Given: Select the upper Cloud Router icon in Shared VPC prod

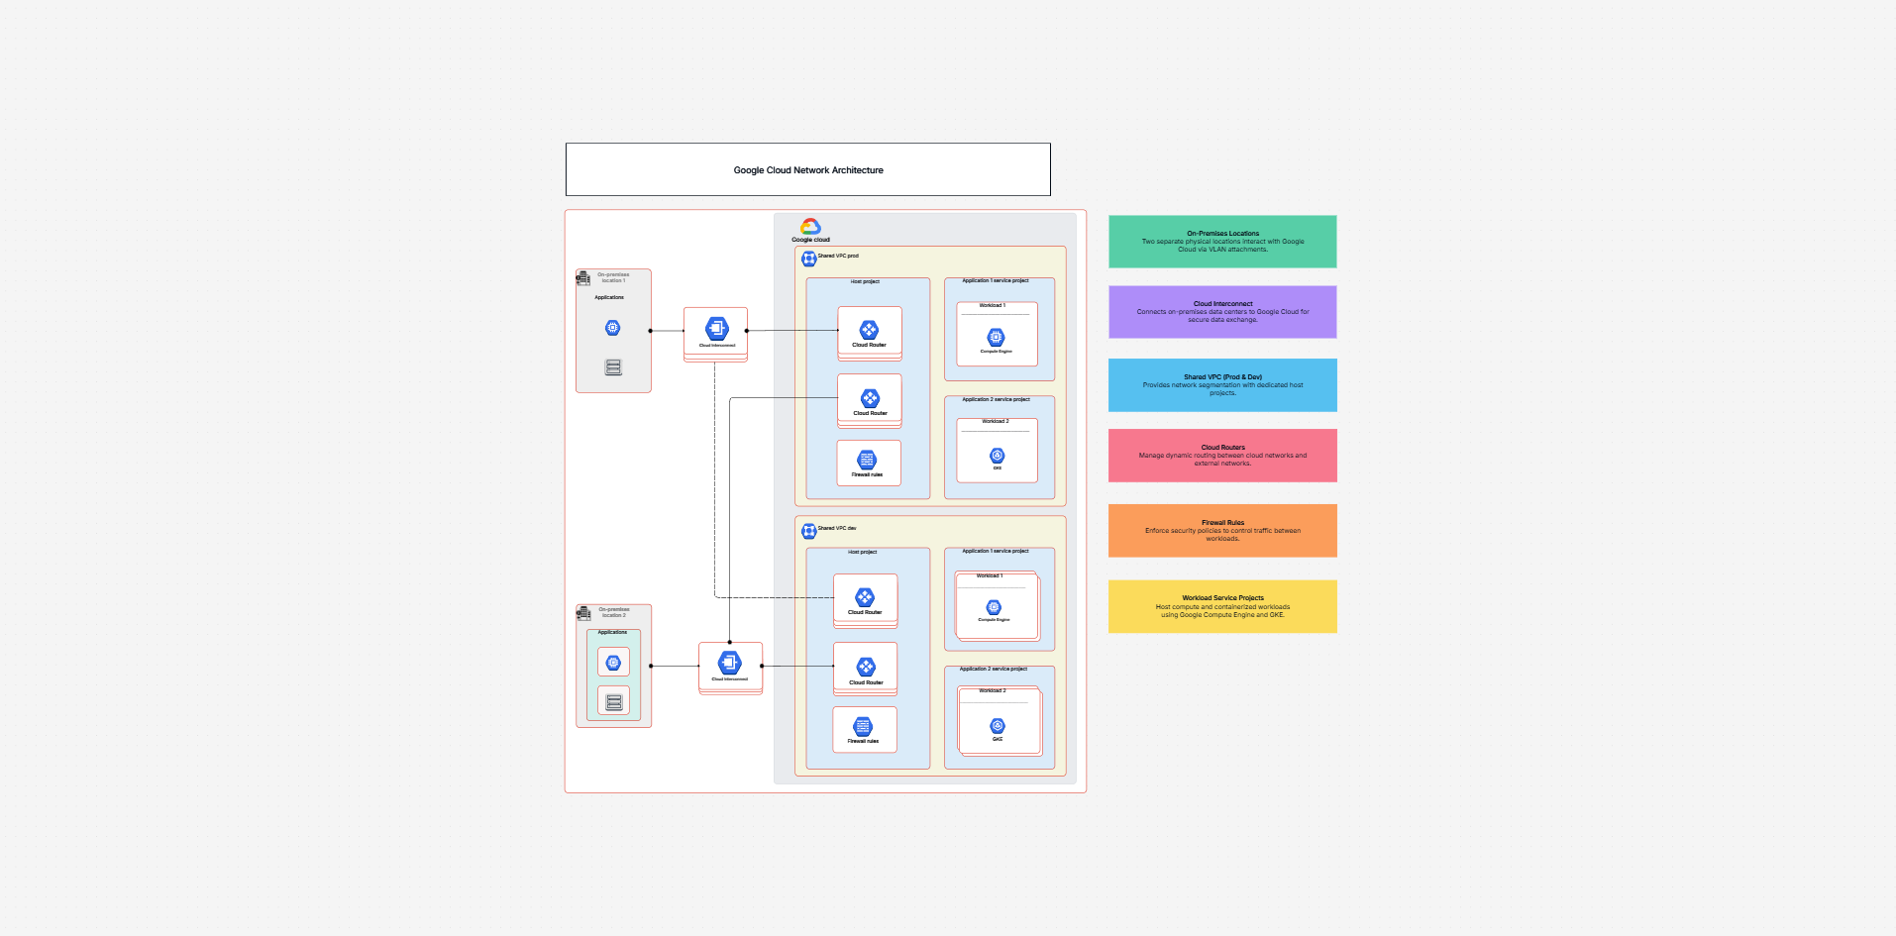Looking at the screenshot, I should pyautogui.click(x=869, y=330).
